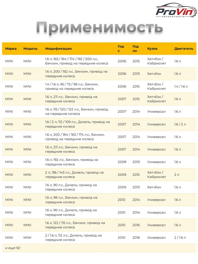
Task: Select the Двигатель column header
Action: point(184,49)
